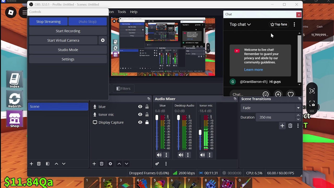The image size is (334, 188).
Task: Add a new scene with the plus icon
Action: click(x=31, y=164)
